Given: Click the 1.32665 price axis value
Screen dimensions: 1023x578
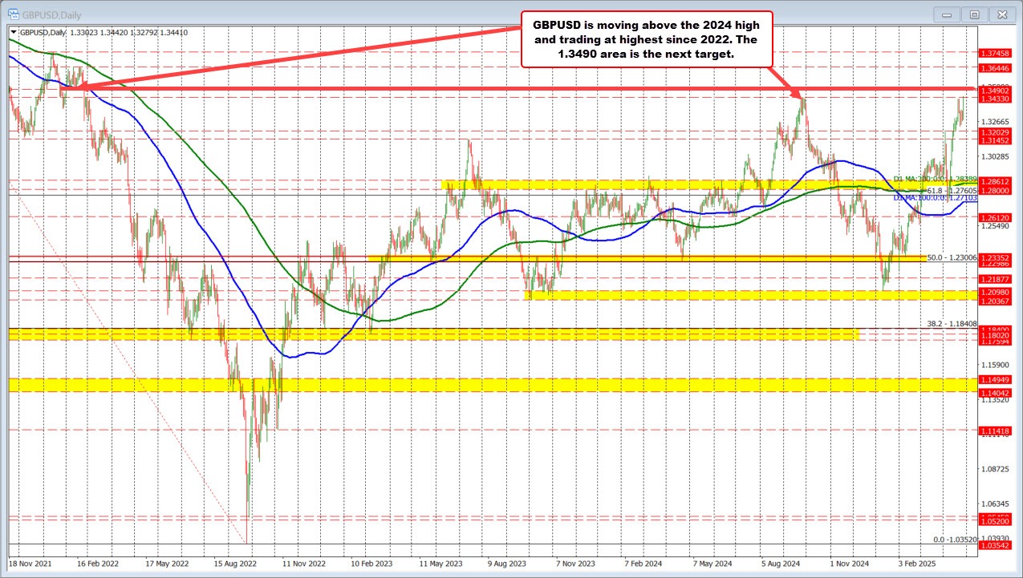Looking at the screenshot, I should pyautogui.click(x=994, y=121).
